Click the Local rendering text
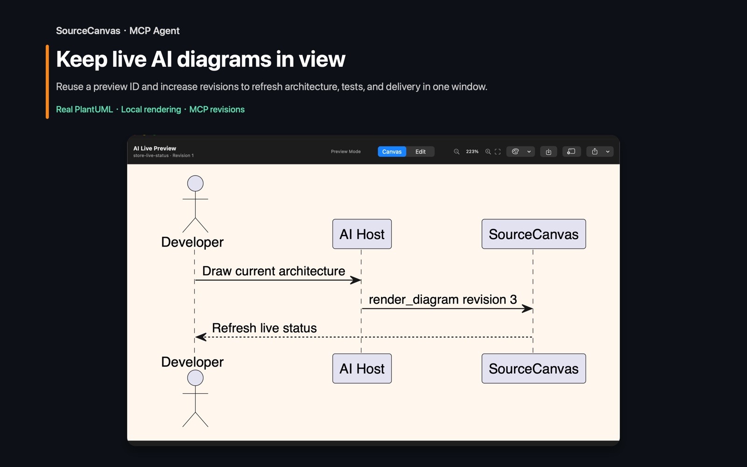Viewport: 747px width, 467px height. tap(151, 109)
